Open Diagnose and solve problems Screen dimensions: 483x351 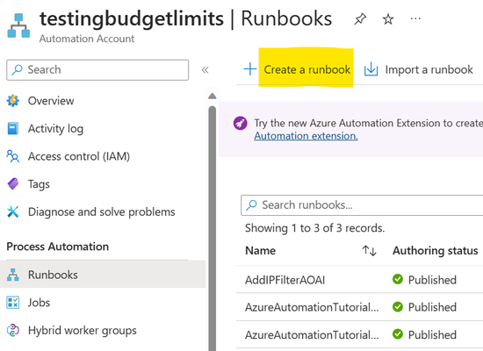tap(101, 211)
